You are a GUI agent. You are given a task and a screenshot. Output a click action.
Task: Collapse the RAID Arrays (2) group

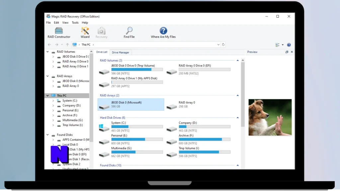pos(238,95)
